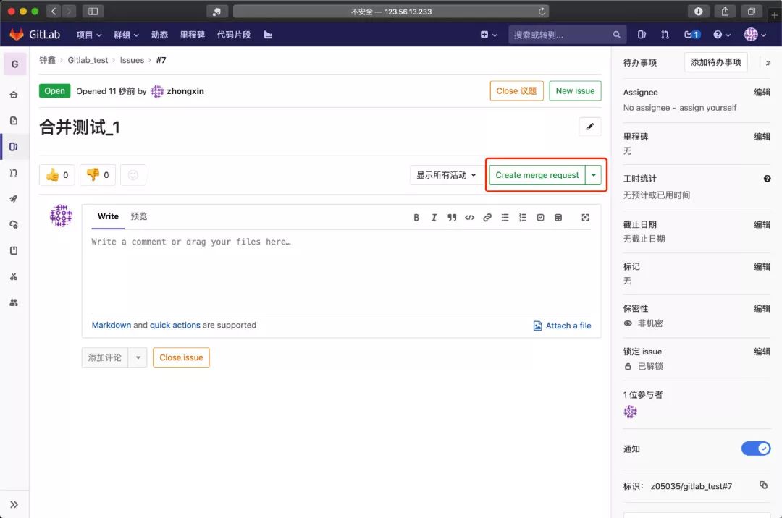Toggle the 通知 notifications switch

click(x=756, y=449)
